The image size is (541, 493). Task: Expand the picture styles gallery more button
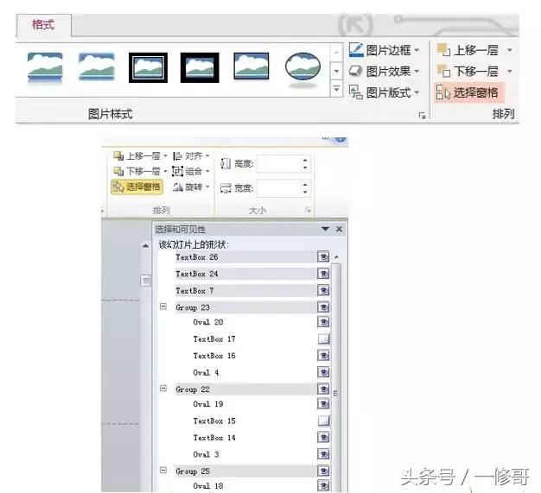pyautogui.click(x=336, y=90)
